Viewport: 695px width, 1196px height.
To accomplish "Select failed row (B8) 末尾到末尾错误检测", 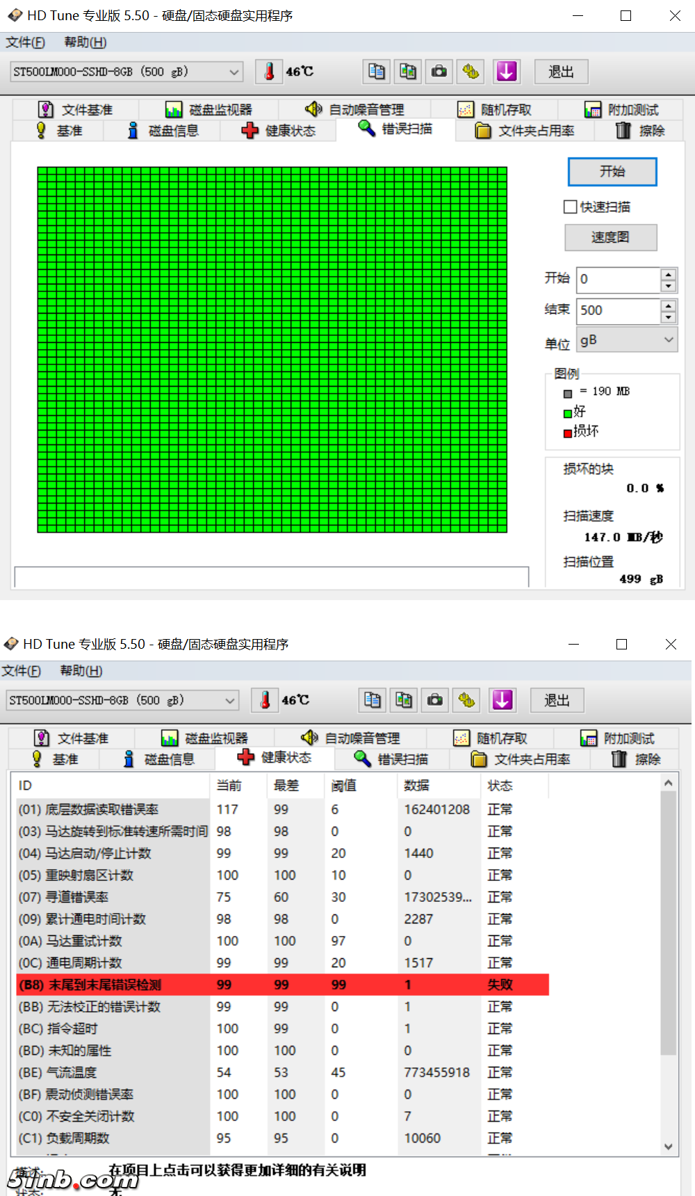I will pyautogui.click(x=283, y=985).
